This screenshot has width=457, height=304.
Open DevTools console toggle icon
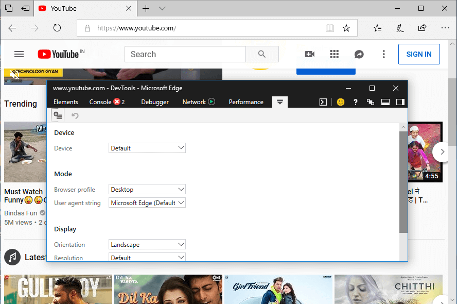click(x=323, y=102)
